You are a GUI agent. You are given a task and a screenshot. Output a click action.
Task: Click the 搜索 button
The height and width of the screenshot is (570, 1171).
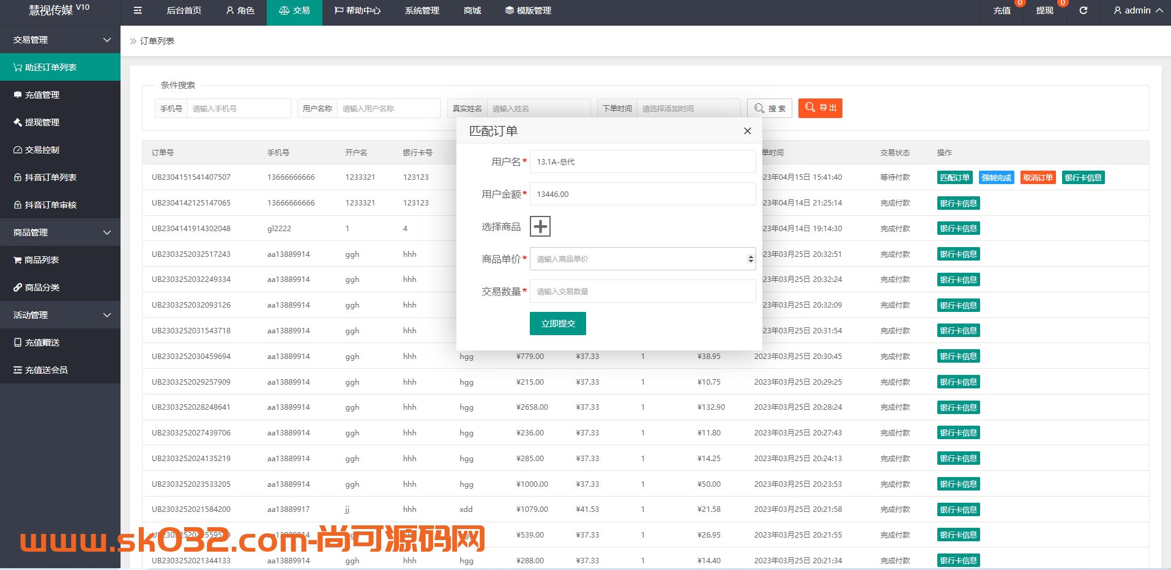(770, 108)
